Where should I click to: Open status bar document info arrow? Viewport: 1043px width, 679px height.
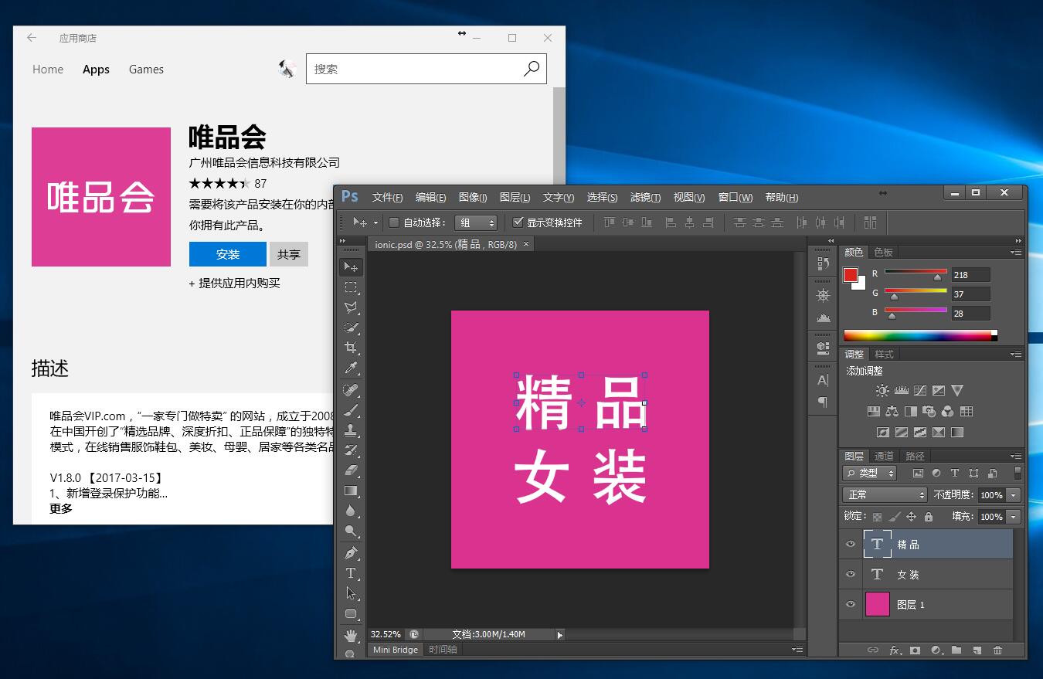pos(560,634)
